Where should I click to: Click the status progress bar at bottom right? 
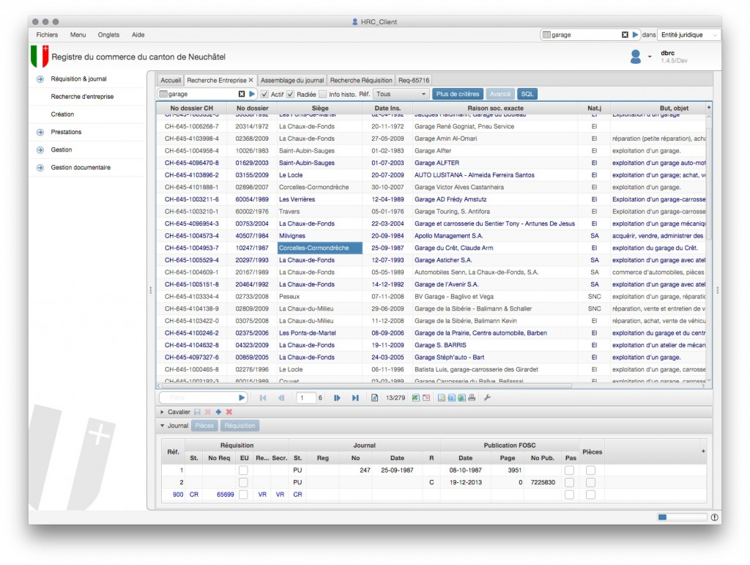coord(683,517)
